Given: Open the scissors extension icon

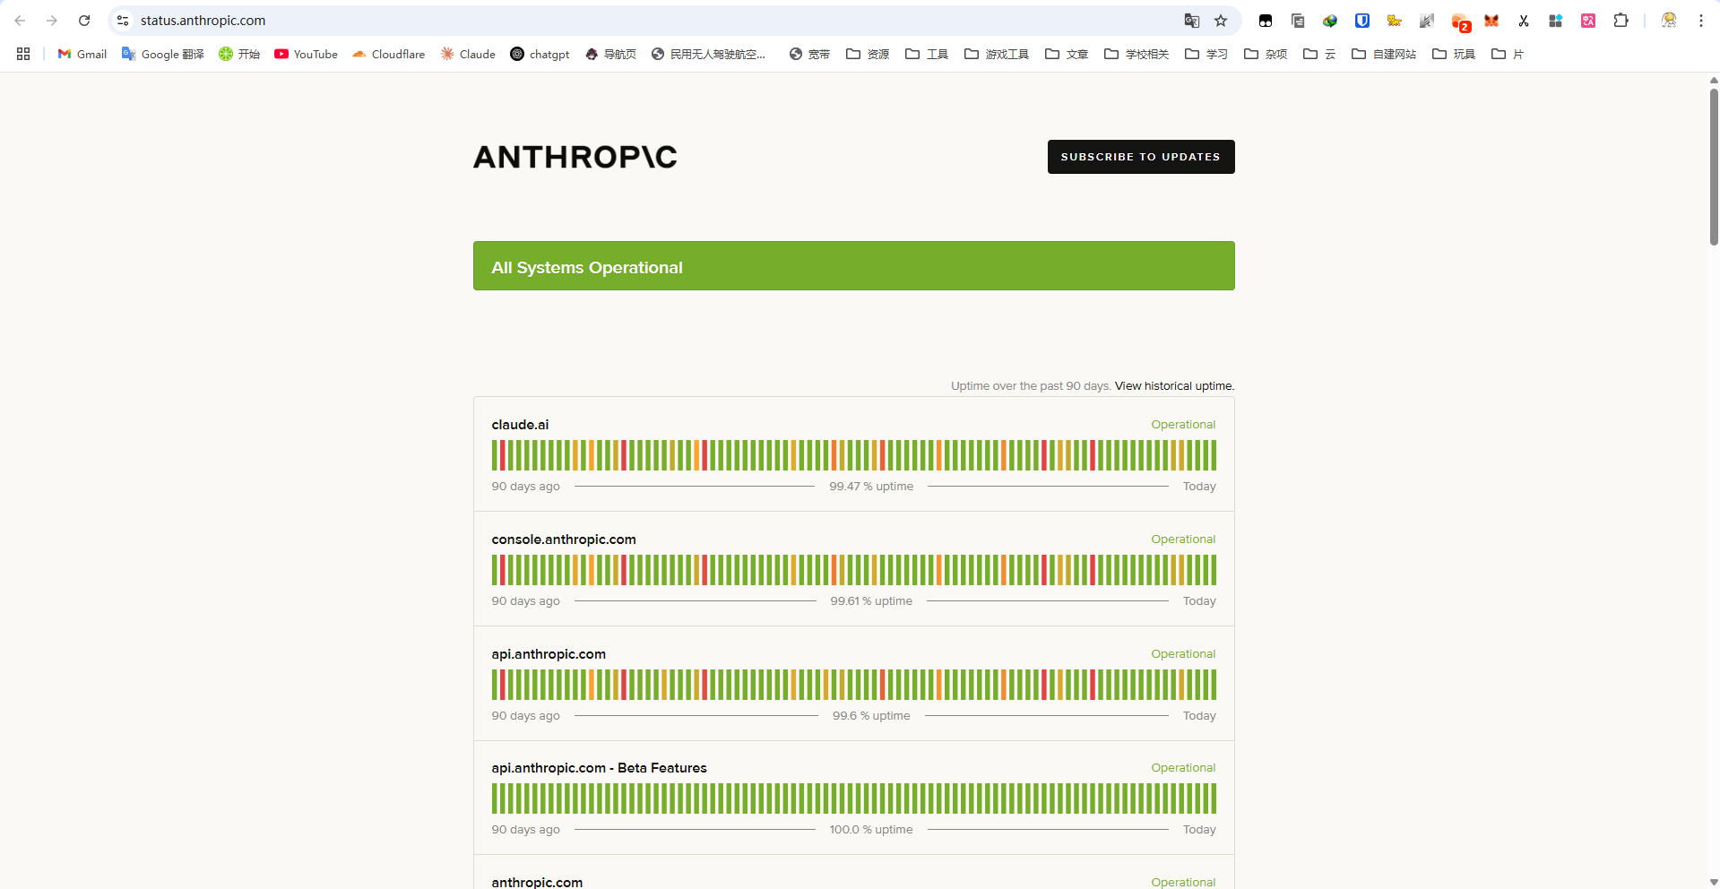Looking at the screenshot, I should [1524, 21].
